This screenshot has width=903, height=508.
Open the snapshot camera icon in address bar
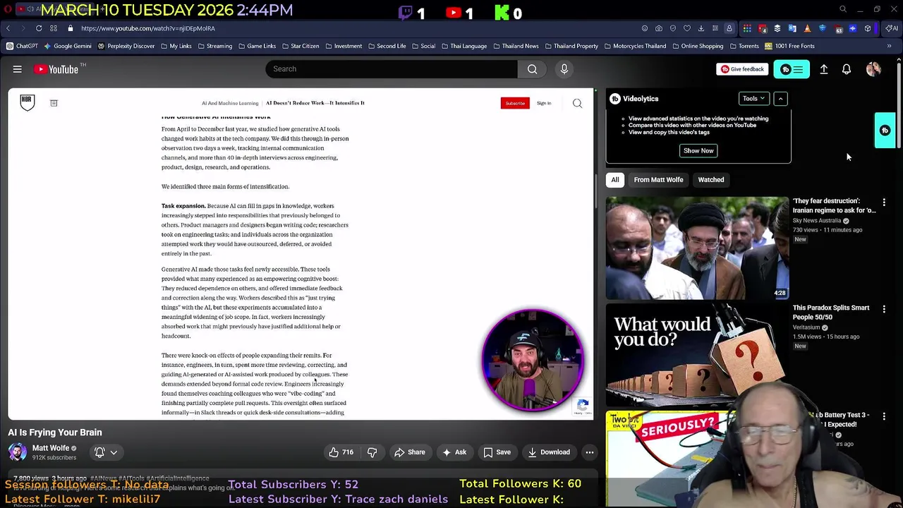click(658, 28)
